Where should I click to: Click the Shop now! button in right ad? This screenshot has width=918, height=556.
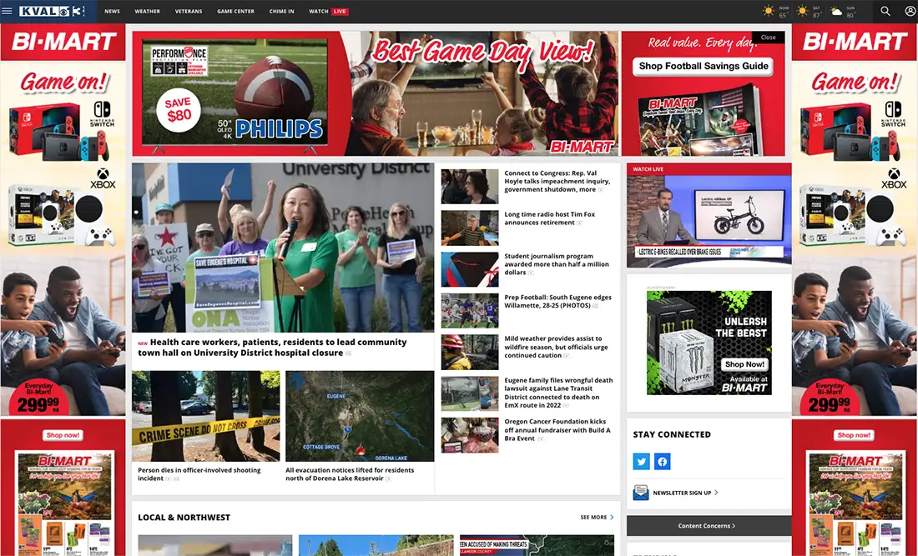854,435
